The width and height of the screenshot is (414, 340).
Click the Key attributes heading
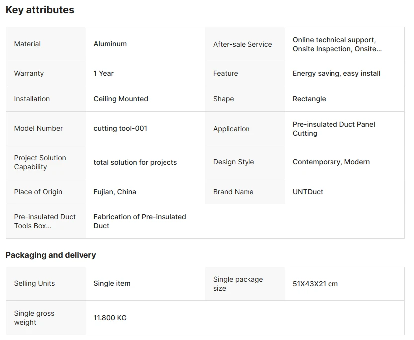[x=40, y=10]
